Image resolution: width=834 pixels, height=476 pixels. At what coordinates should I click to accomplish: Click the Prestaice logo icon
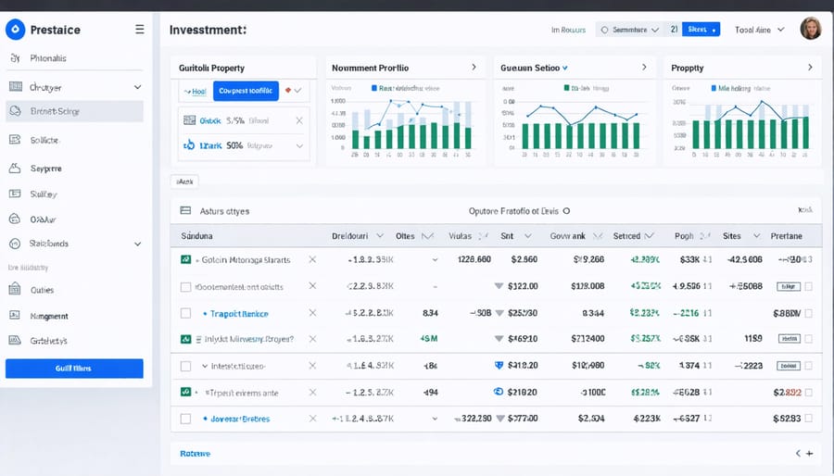pos(15,30)
